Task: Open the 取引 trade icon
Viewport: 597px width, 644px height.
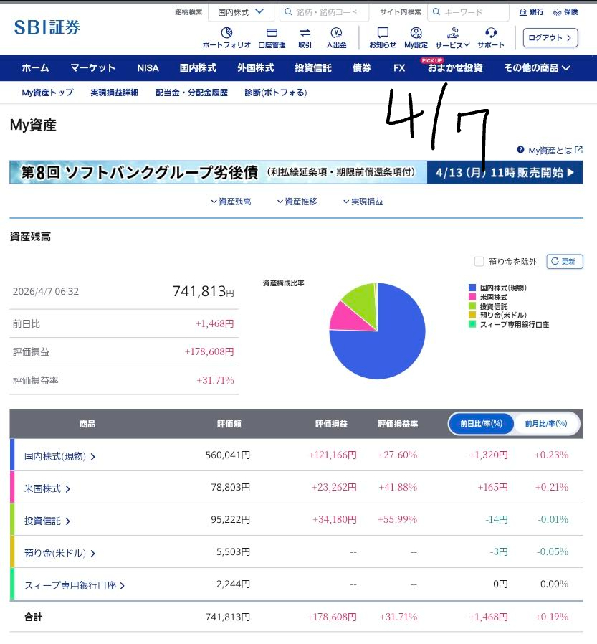Action: [x=305, y=33]
